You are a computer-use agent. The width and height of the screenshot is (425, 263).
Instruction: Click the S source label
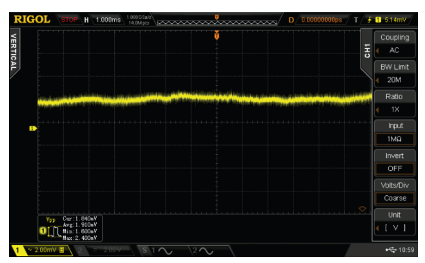tap(144, 250)
